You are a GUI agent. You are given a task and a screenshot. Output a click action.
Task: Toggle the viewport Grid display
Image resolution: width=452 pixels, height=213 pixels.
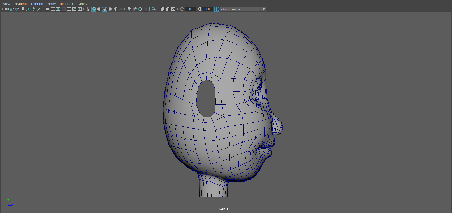click(x=47, y=9)
